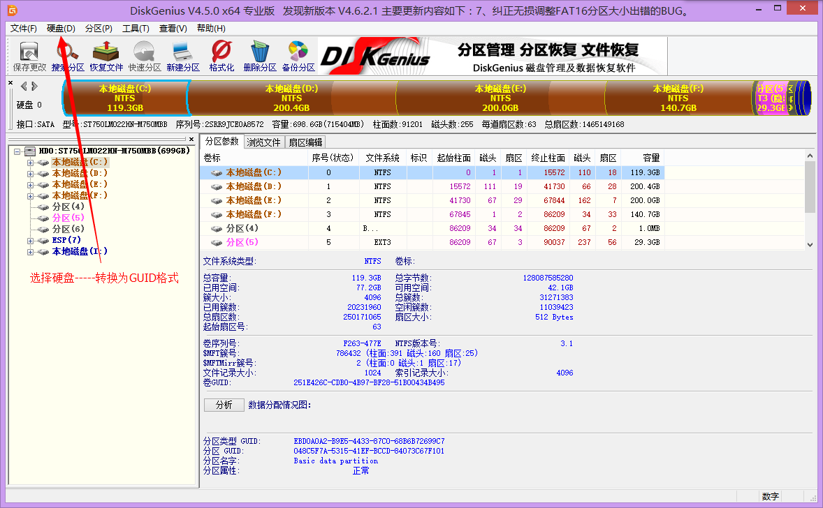823x508 pixels.
Task: Select the D: 200.4GB block in disk map
Action: pyautogui.click(x=292, y=98)
